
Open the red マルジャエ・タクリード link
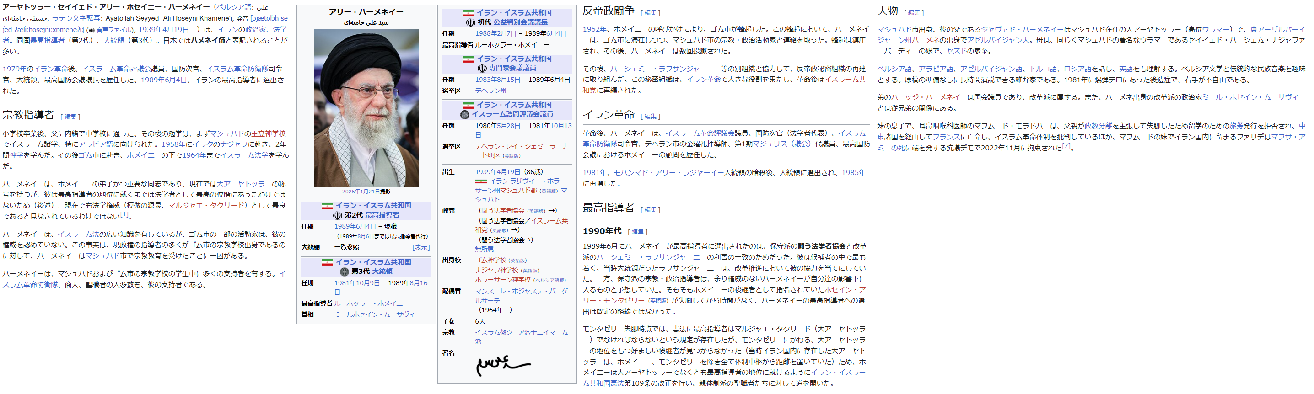coord(207,206)
